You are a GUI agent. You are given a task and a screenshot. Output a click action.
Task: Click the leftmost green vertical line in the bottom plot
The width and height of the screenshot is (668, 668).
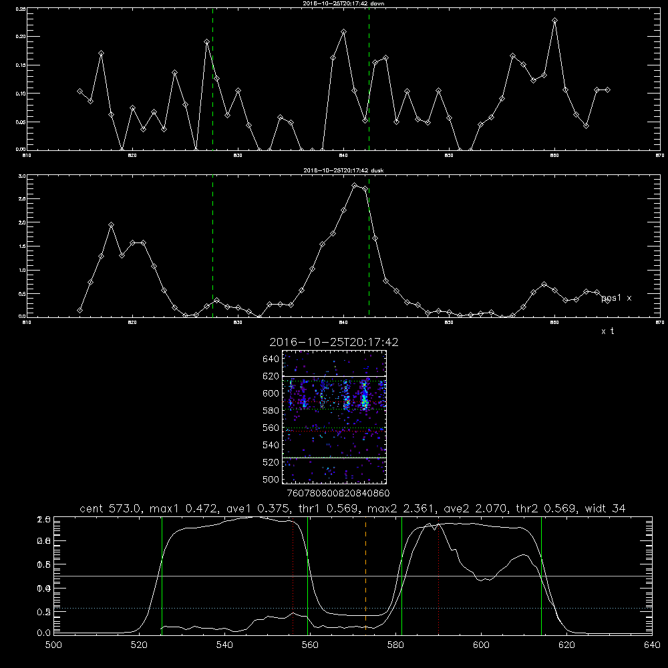tap(162, 575)
